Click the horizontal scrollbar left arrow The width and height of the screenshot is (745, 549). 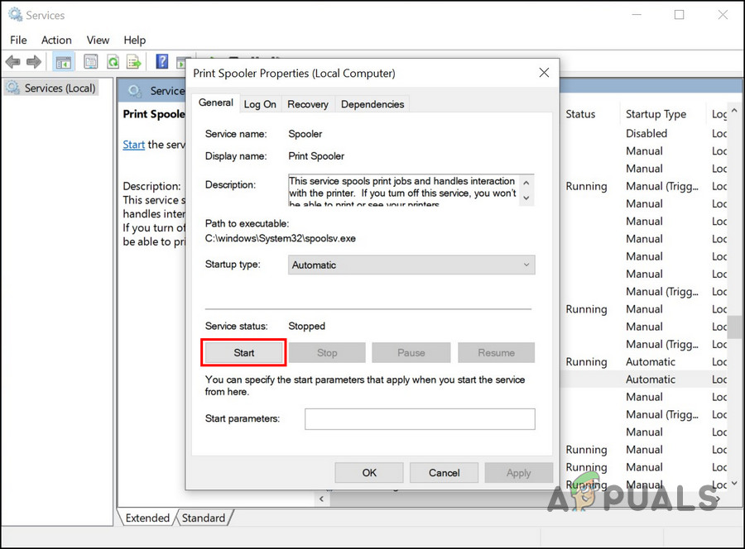click(322, 499)
